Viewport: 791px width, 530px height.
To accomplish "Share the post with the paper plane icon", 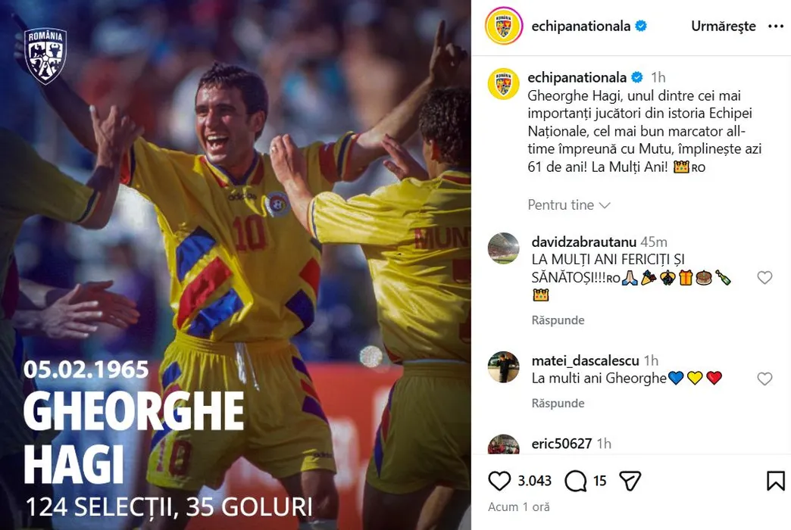I will (x=630, y=481).
